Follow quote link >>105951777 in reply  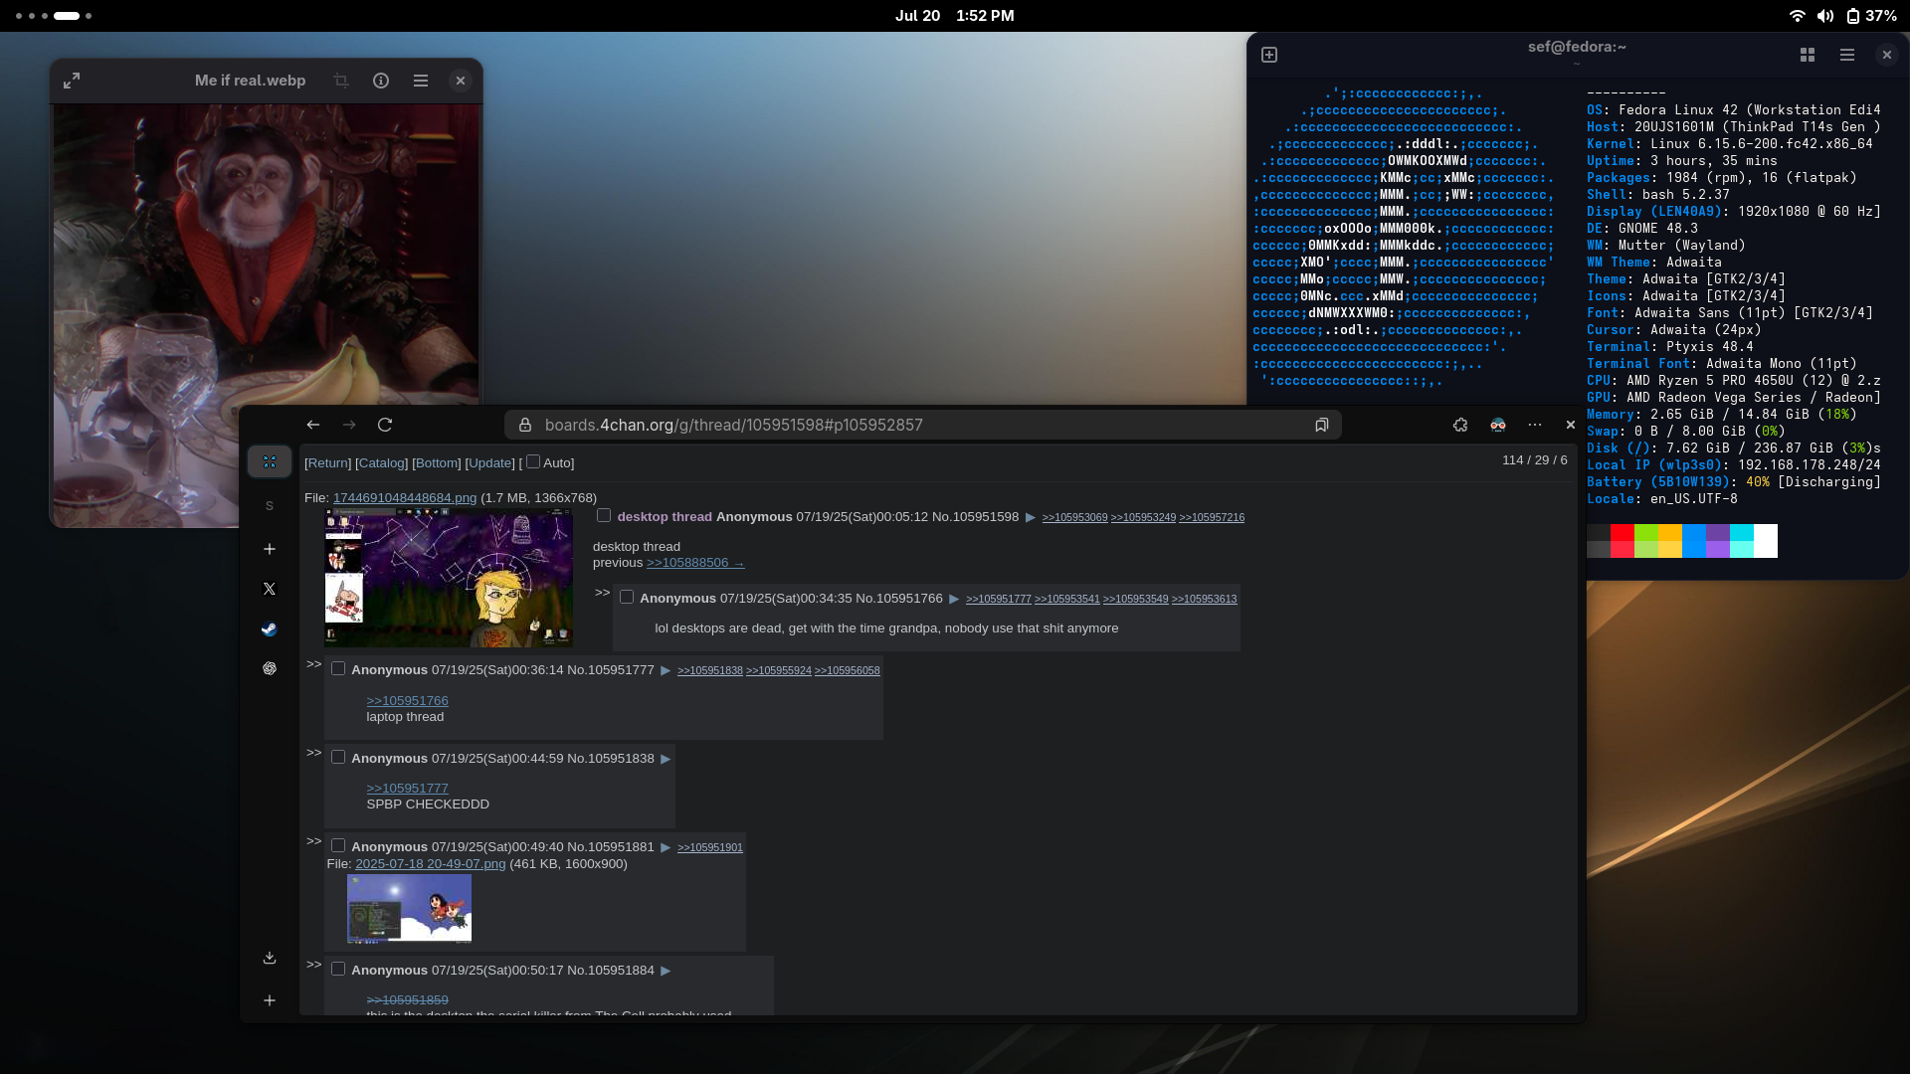tap(407, 789)
